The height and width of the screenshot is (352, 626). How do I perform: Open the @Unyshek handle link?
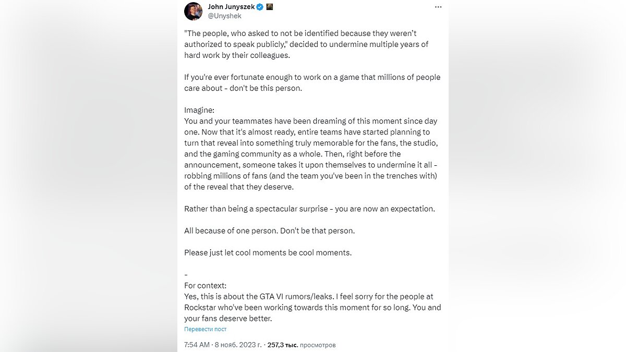click(225, 16)
